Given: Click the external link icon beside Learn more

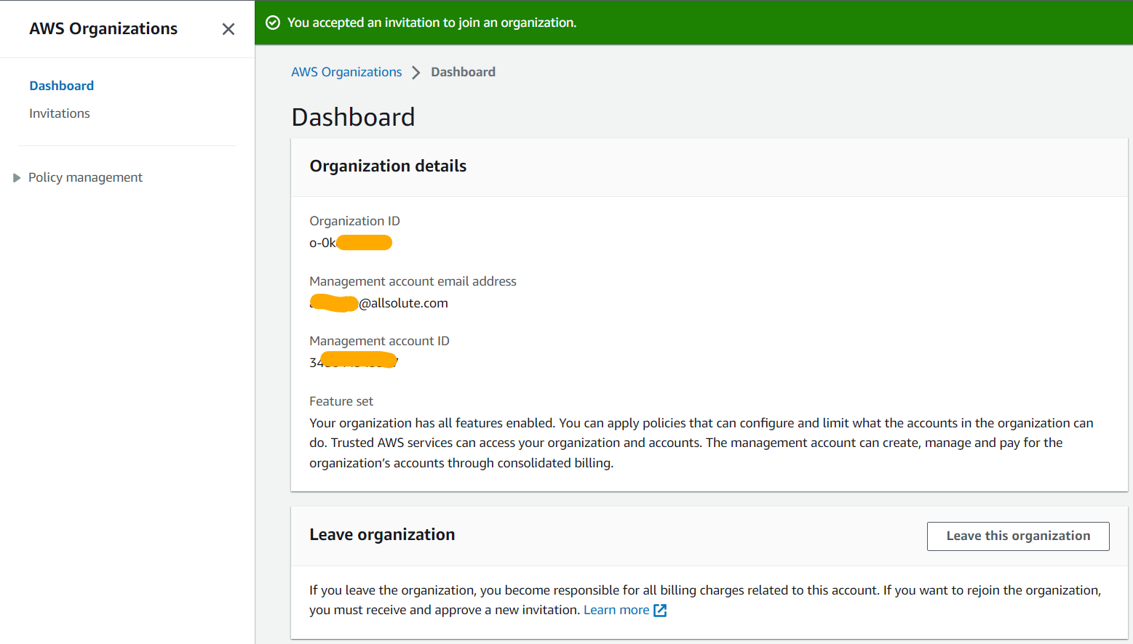Looking at the screenshot, I should [660, 611].
